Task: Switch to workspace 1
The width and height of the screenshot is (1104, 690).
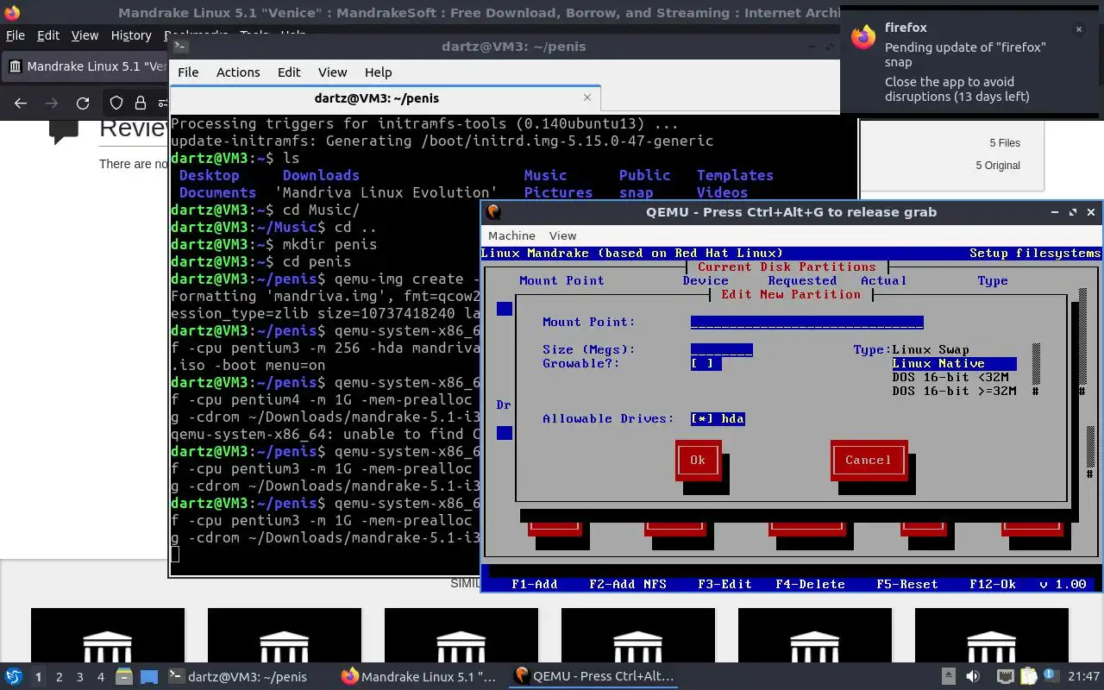Action: pyautogui.click(x=38, y=677)
